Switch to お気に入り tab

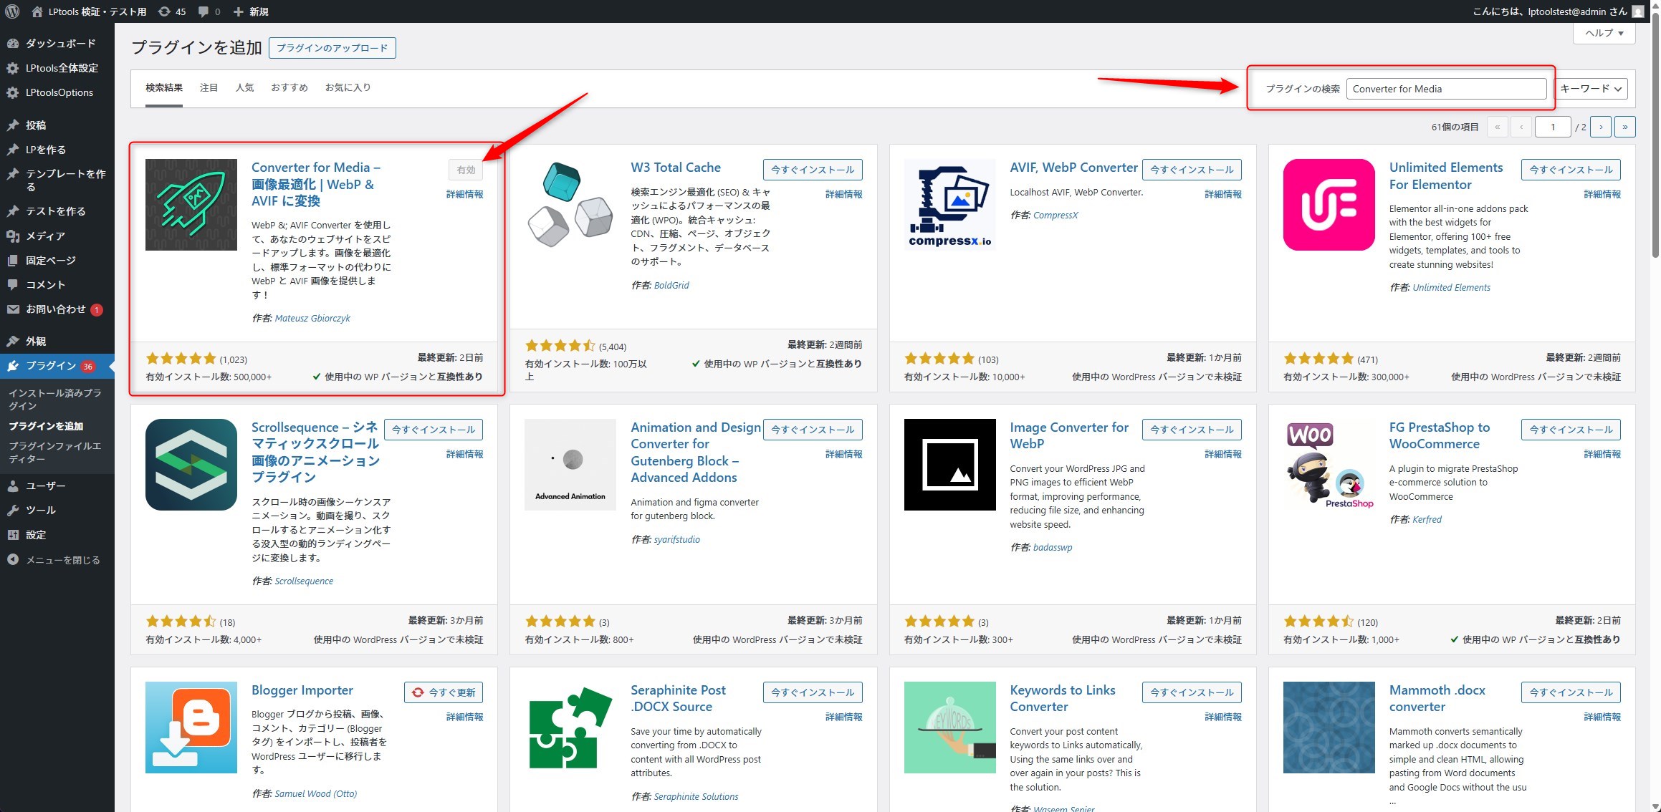(x=348, y=87)
